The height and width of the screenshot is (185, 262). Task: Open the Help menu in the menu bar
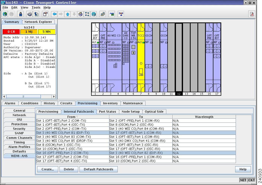tap(47, 8)
